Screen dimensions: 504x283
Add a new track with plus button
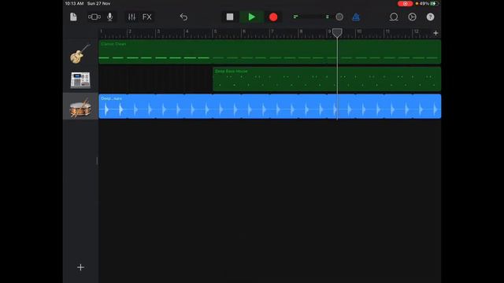(x=80, y=267)
